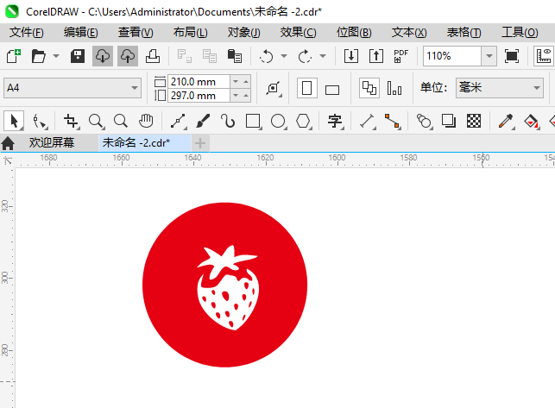Open the 表格(T) menu

tap(464, 33)
